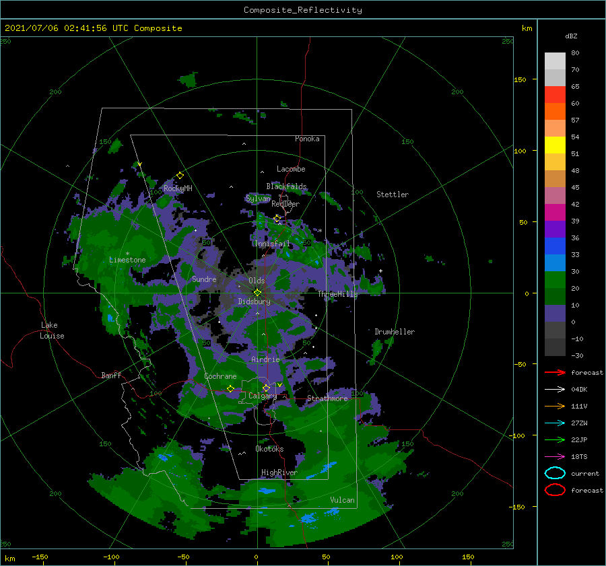Click the yellow diamond marker below Cochrane
606x566 pixels.
pos(230,388)
